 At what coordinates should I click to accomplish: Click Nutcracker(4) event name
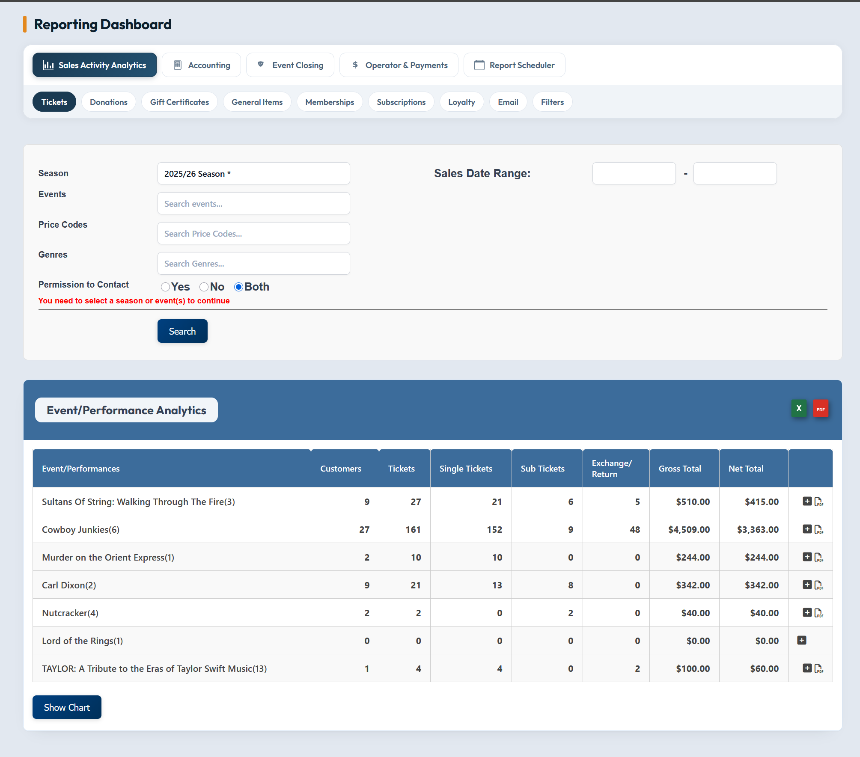point(70,613)
